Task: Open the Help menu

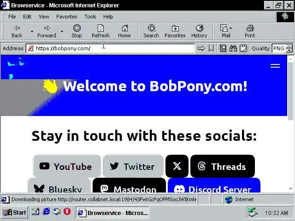Action: (x=108, y=17)
